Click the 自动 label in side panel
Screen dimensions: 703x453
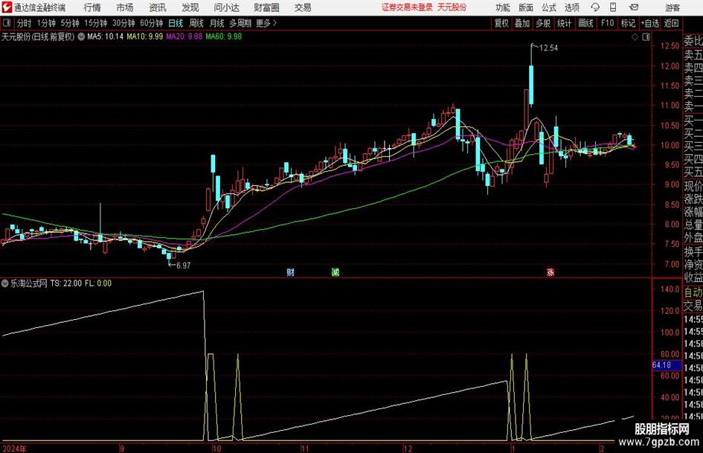coord(693,292)
